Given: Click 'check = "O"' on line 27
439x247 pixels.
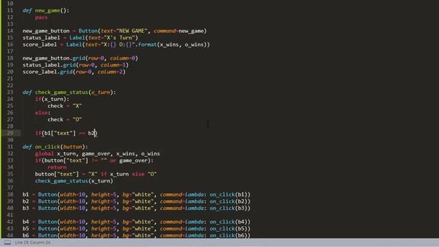Looking at the screenshot, I should 64,119.
